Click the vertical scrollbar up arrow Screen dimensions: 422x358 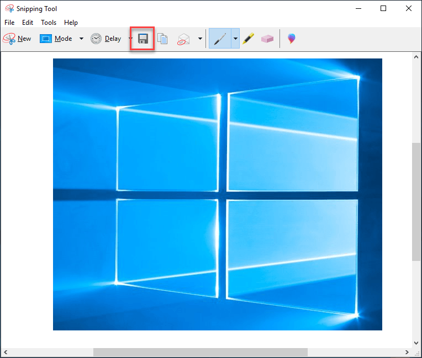pos(416,57)
